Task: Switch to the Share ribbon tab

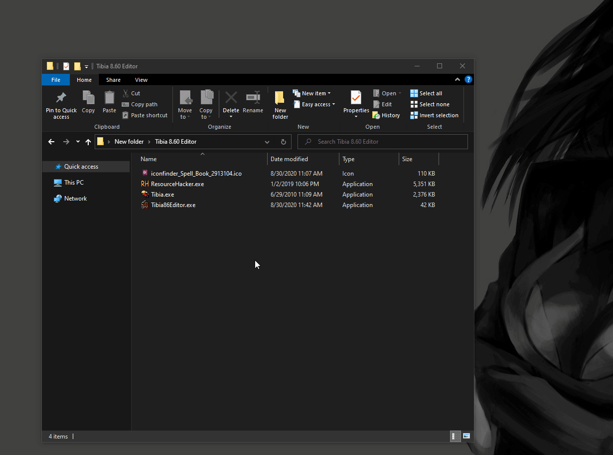Action: point(113,80)
